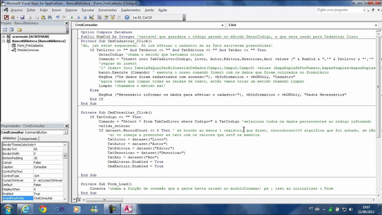The height and width of the screenshot is (215, 382).
Task: Click the Microsoft Access taskbar icon
Action: click(x=128, y=209)
